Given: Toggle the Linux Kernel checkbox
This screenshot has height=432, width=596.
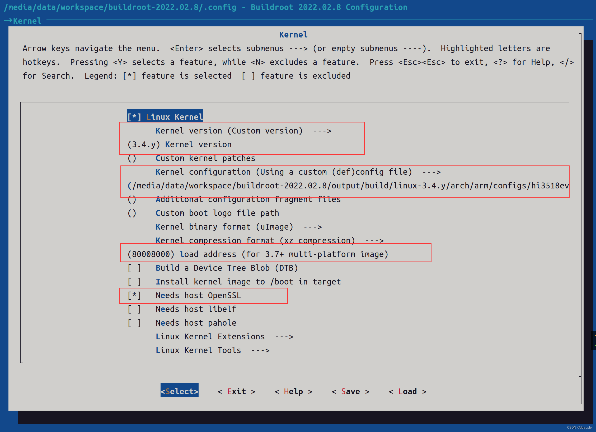Looking at the screenshot, I should pyautogui.click(x=165, y=117).
